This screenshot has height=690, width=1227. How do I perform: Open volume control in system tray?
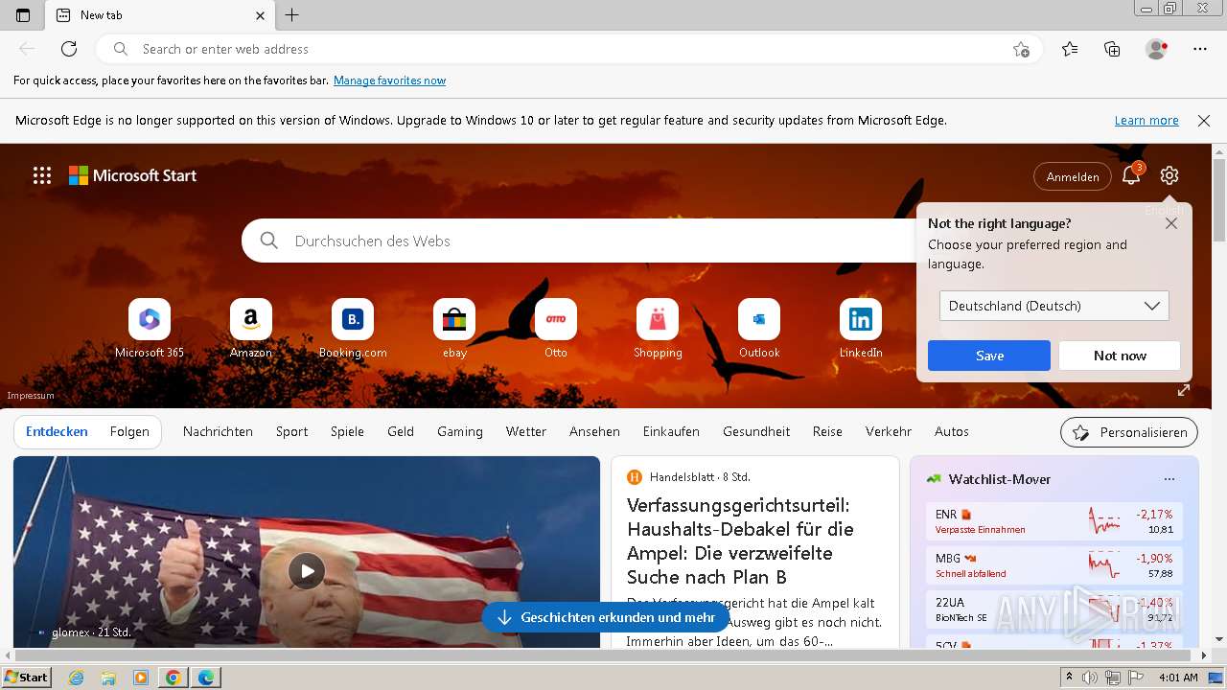click(1090, 678)
